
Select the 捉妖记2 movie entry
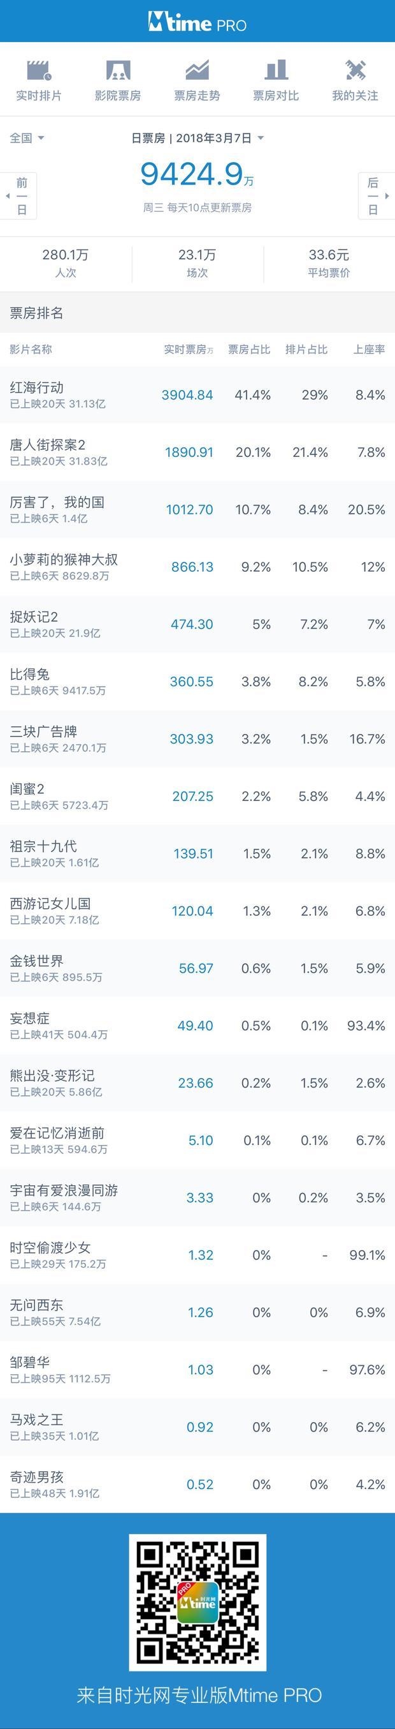(x=197, y=624)
